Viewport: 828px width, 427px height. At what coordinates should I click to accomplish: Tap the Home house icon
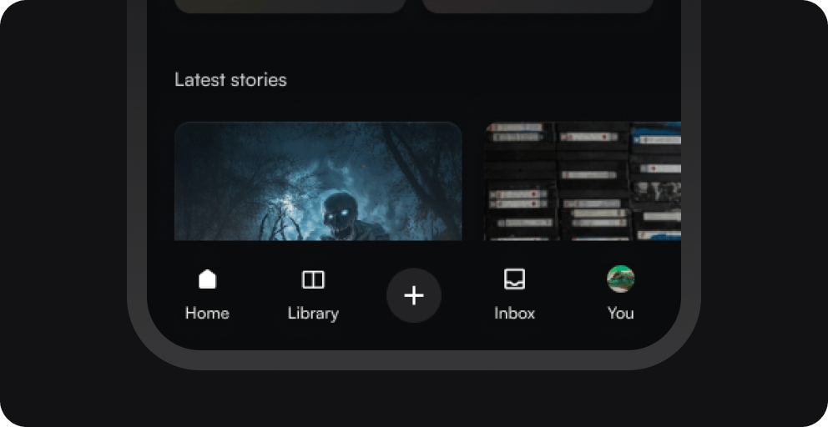[x=207, y=279]
